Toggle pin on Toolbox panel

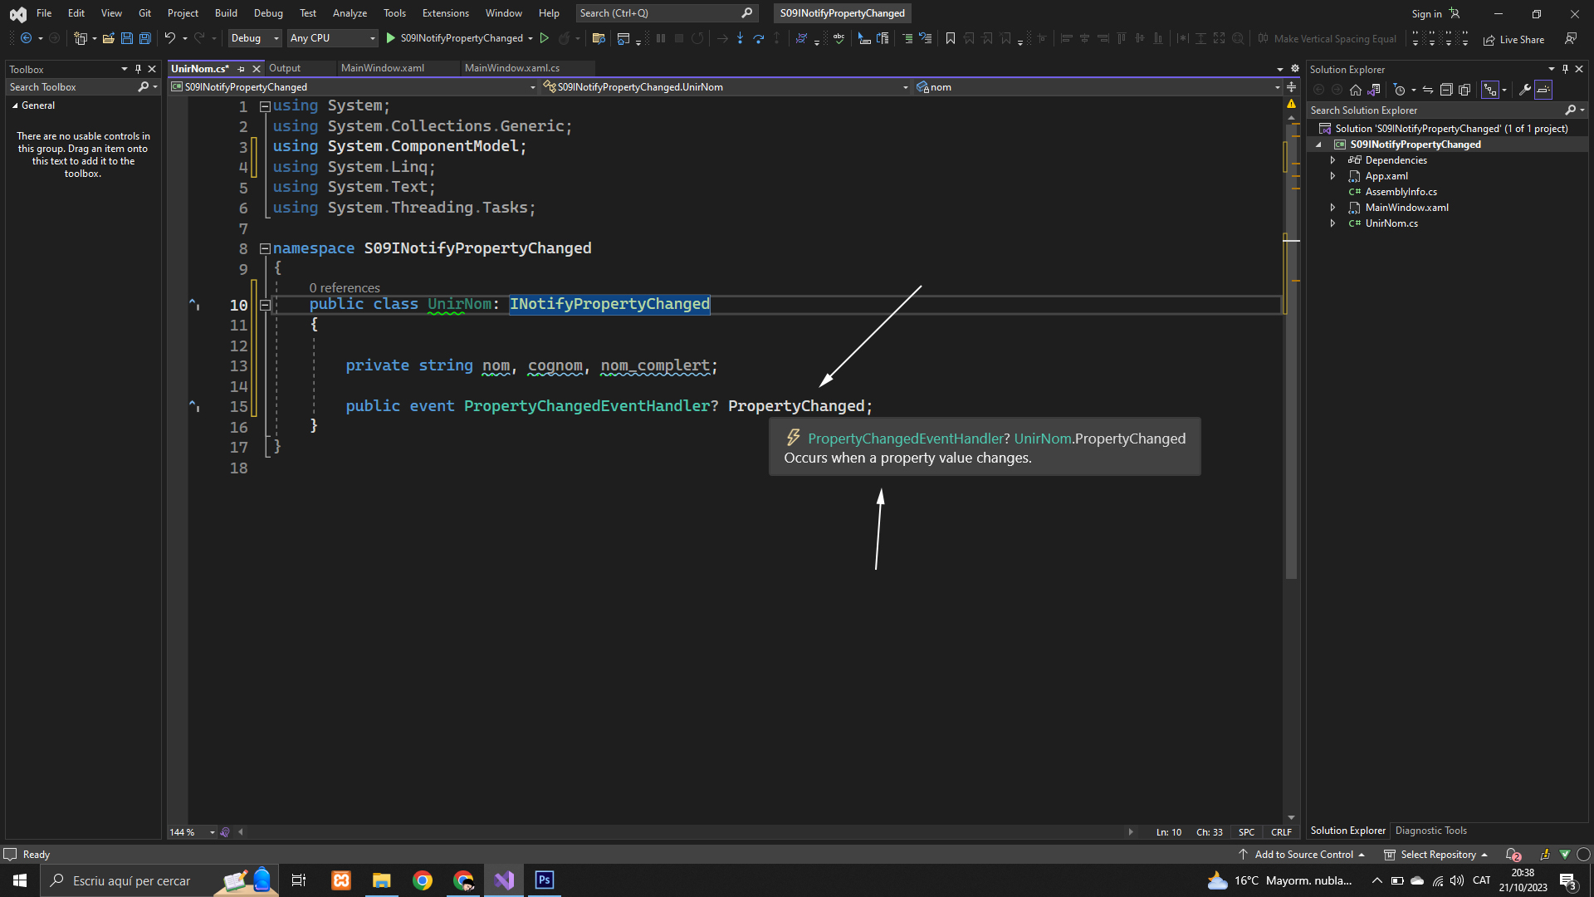138,69
